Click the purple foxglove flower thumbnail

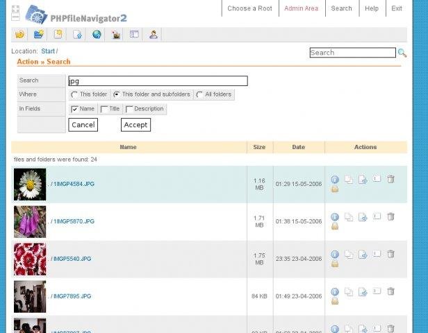tap(30, 222)
